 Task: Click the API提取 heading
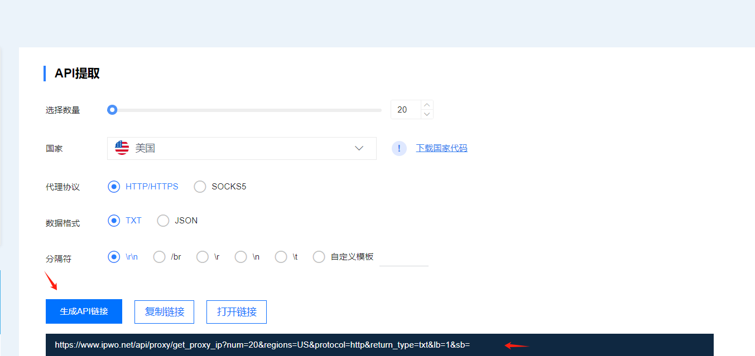click(x=77, y=74)
